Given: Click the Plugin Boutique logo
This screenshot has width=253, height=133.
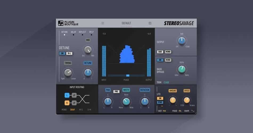Looking at the screenshot, I should (x=68, y=23).
